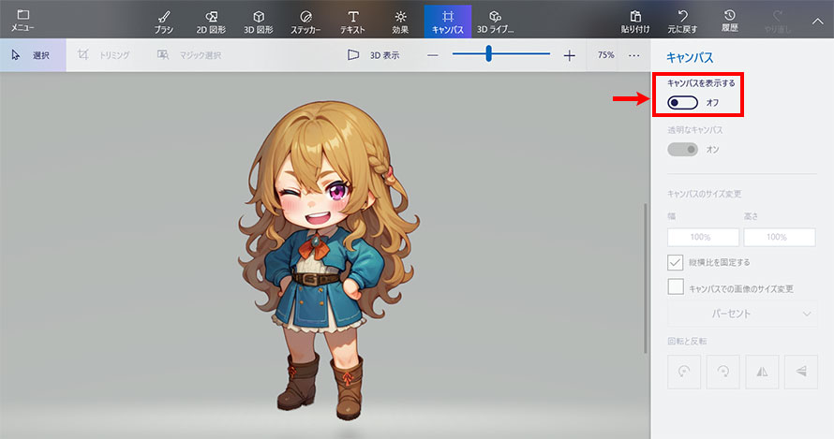Image resolution: width=834 pixels, height=439 pixels.
Task: Activate the 選択 select tool
Action: pos(31,54)
